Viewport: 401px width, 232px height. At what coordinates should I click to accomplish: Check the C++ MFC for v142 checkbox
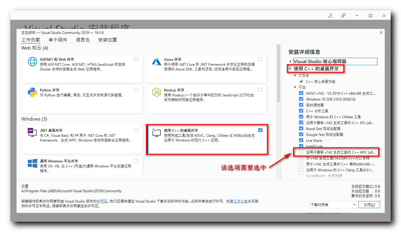[301, 152]
